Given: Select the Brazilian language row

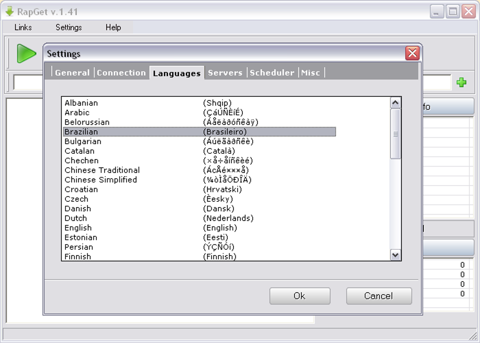Looking at the screenshot, I should (200, 132).
